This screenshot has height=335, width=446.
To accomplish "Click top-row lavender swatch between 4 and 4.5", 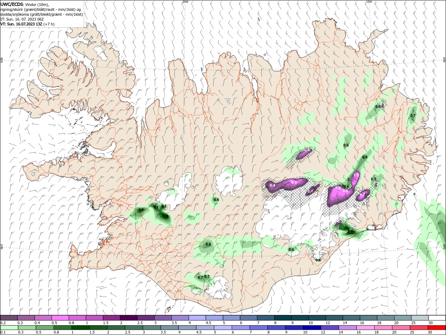I will (197, 318).
